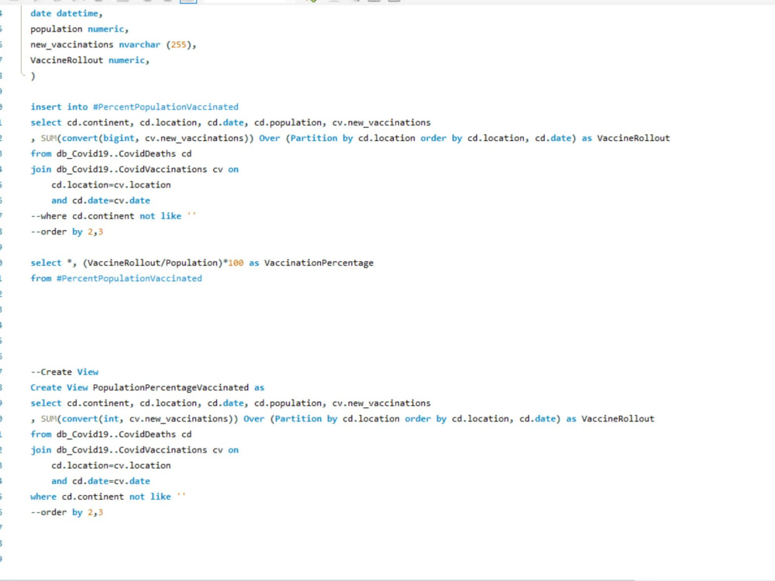Click 'and cd.date=cv.date' in the Create View query
775x581 pixels.
coord(100,481)
